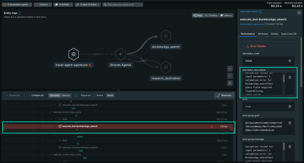Click the Strands Agents node label

pos(121,65)
